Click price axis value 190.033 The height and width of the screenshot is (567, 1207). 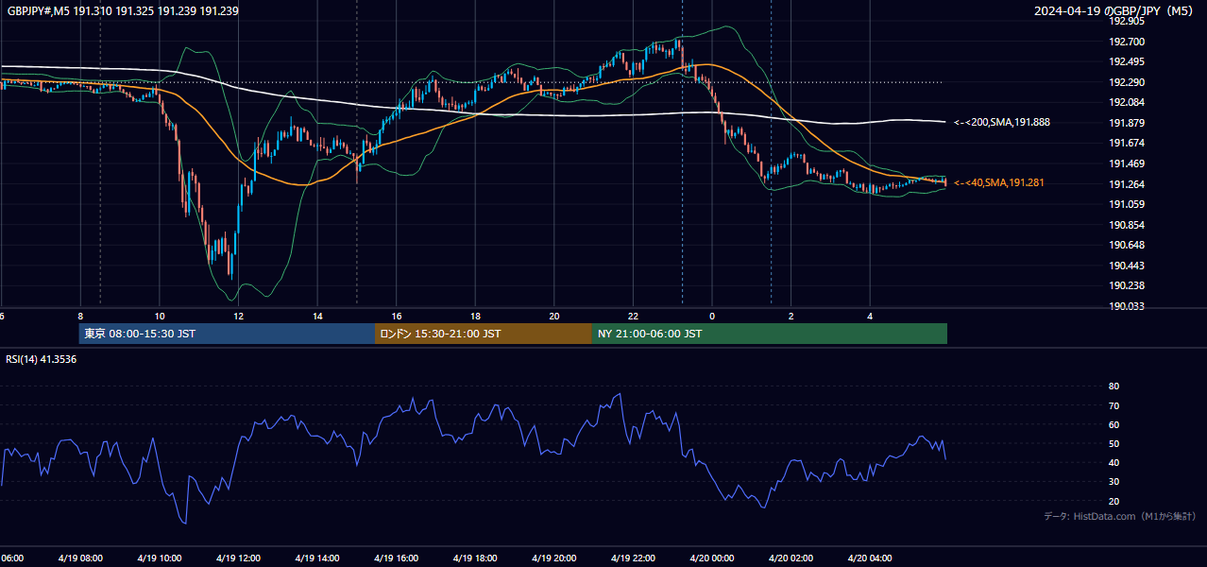[x=1127, y=306]
